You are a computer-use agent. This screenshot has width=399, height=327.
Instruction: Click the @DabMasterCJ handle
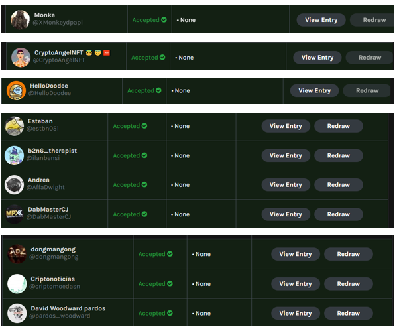pos(49,217)
